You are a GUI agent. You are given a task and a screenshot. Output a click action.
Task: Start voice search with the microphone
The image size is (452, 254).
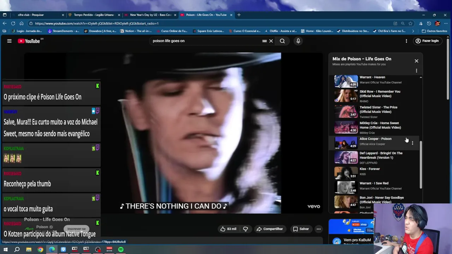click(x=298, y=41)
